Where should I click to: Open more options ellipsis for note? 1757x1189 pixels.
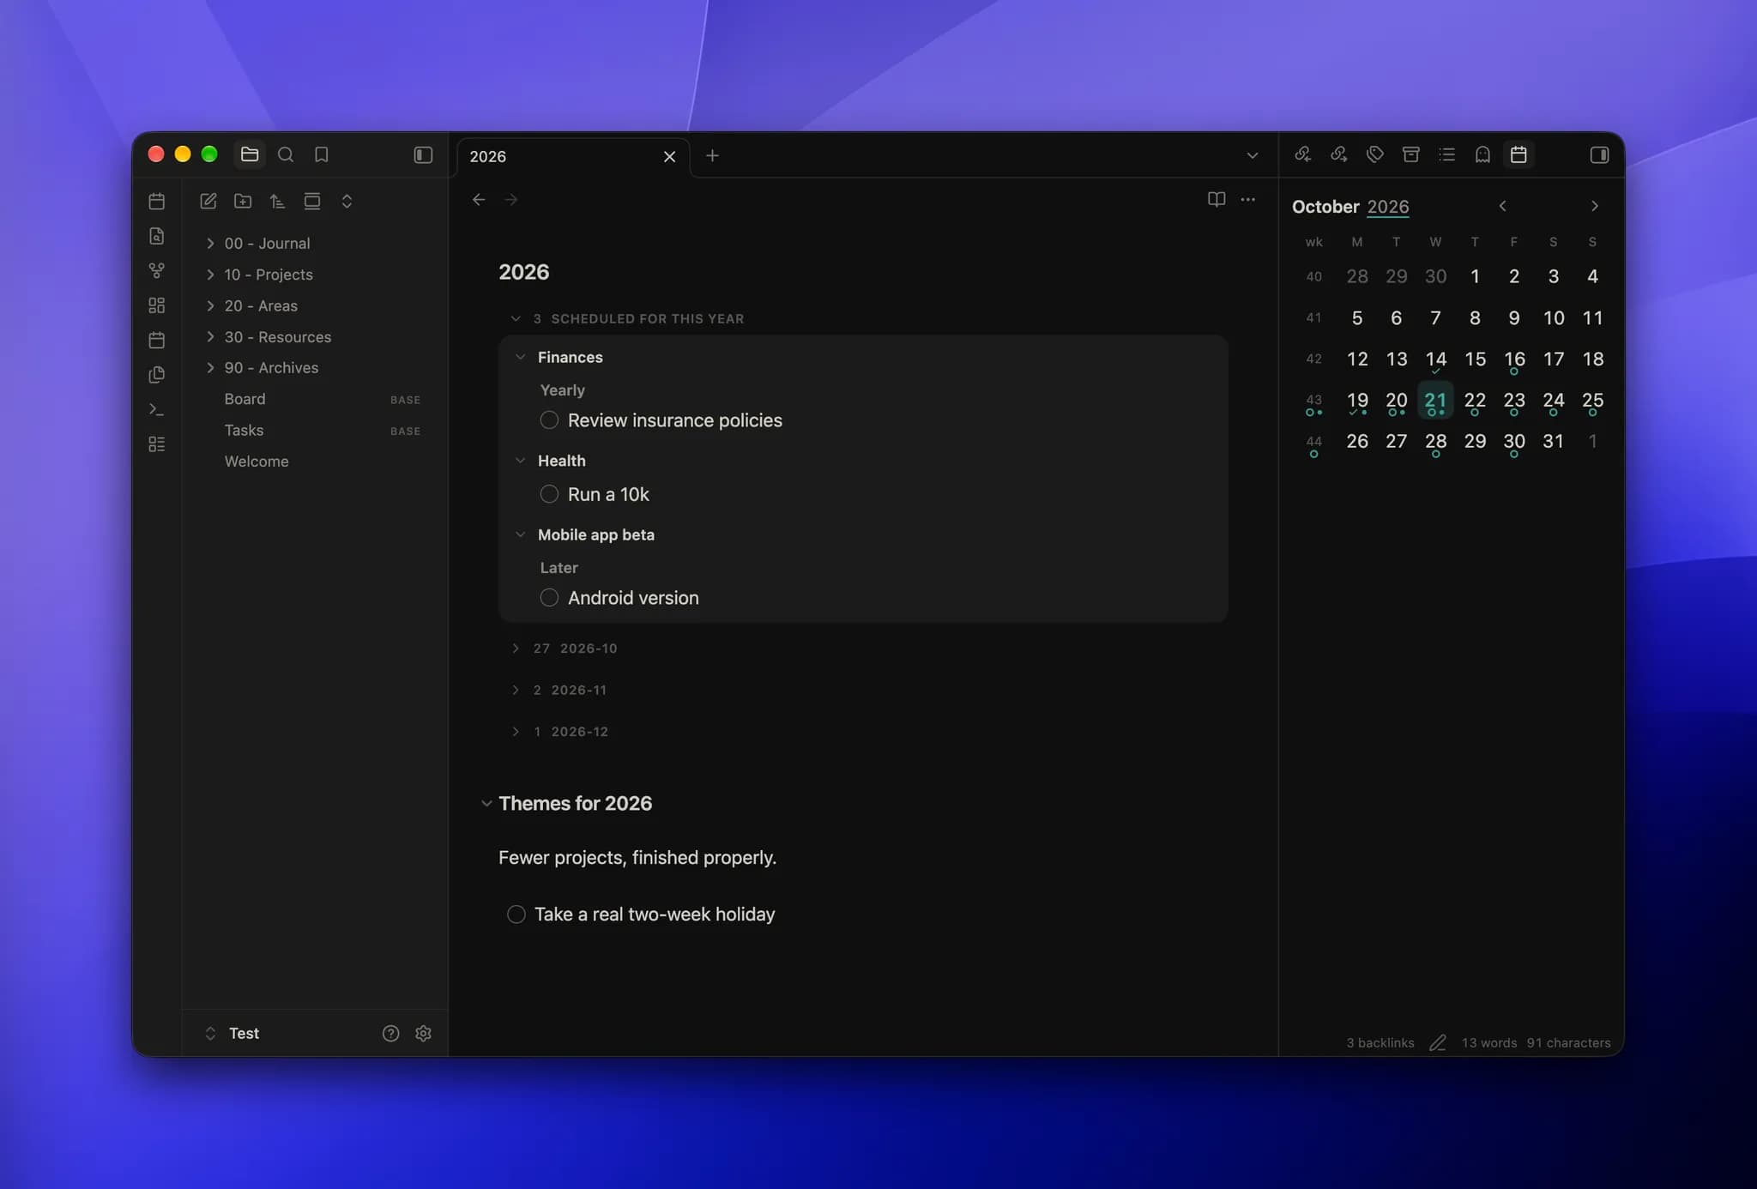(1248, 199)
